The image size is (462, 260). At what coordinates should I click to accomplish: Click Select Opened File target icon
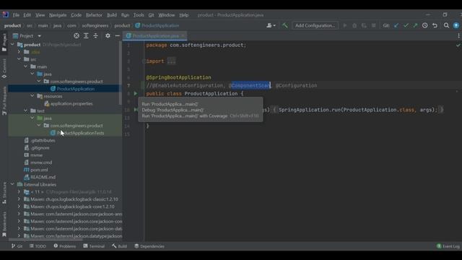77,36
